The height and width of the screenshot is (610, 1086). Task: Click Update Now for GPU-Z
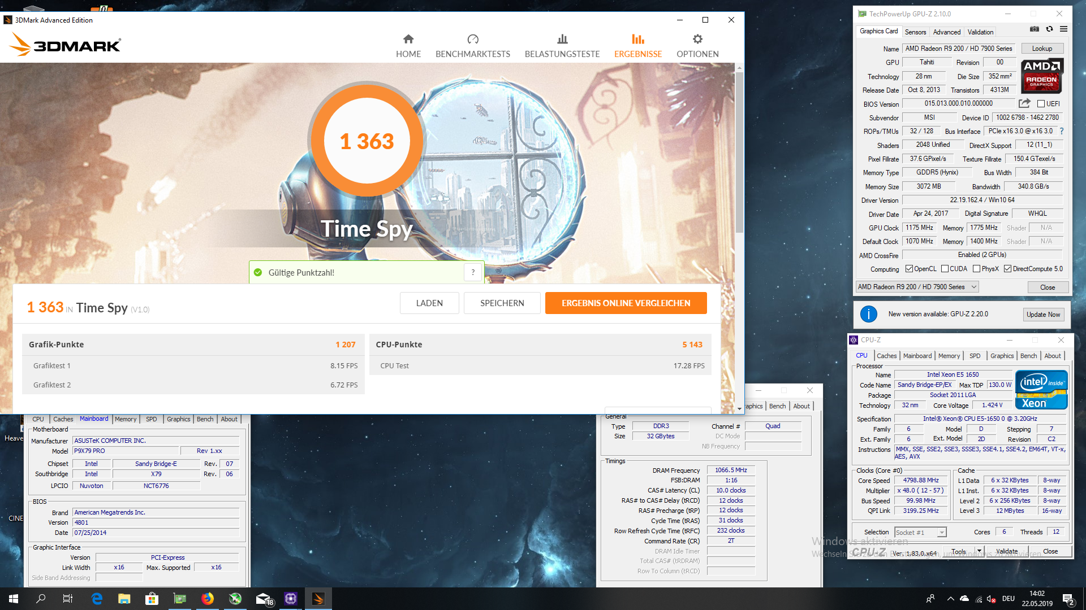tap(1043, 315)
